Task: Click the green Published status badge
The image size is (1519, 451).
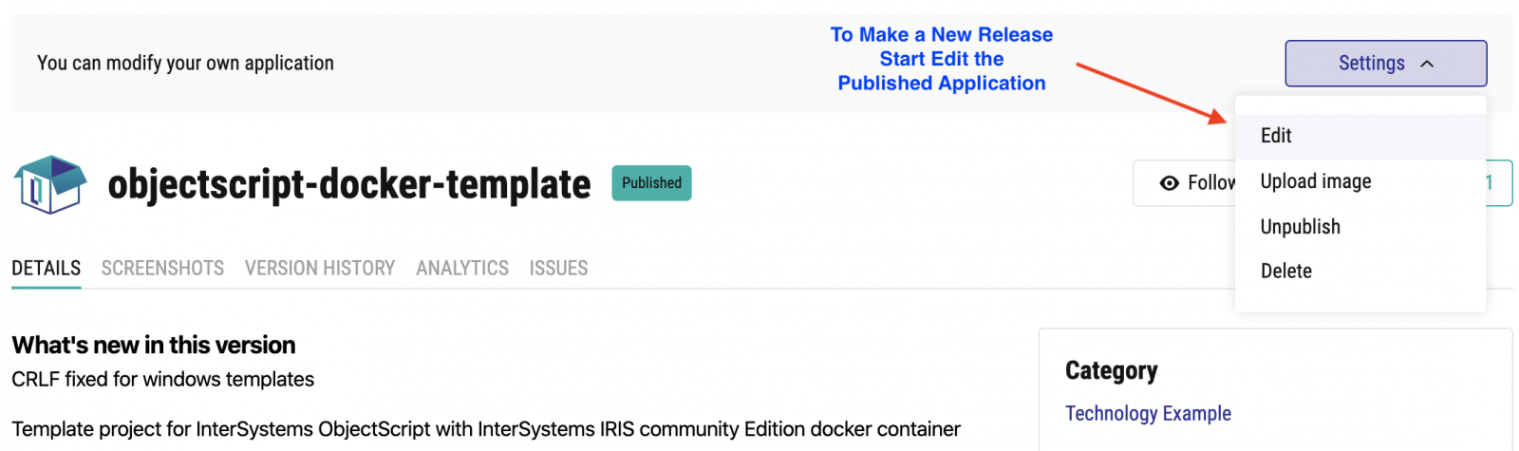Action: (x=651, y=183)
